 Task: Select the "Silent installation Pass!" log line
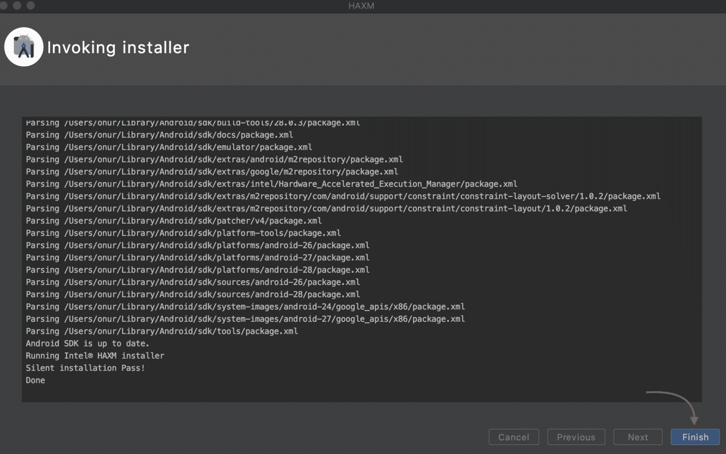pos(86,368)
